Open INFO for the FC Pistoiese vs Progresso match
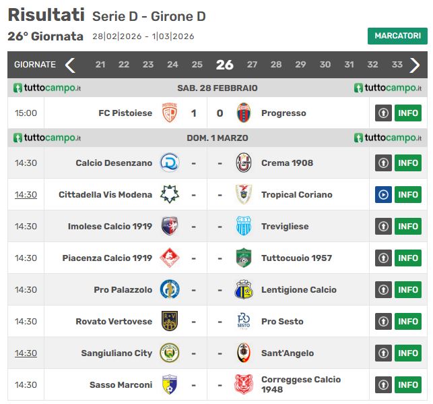Screen dimensions: 433x404 [408, 113]
